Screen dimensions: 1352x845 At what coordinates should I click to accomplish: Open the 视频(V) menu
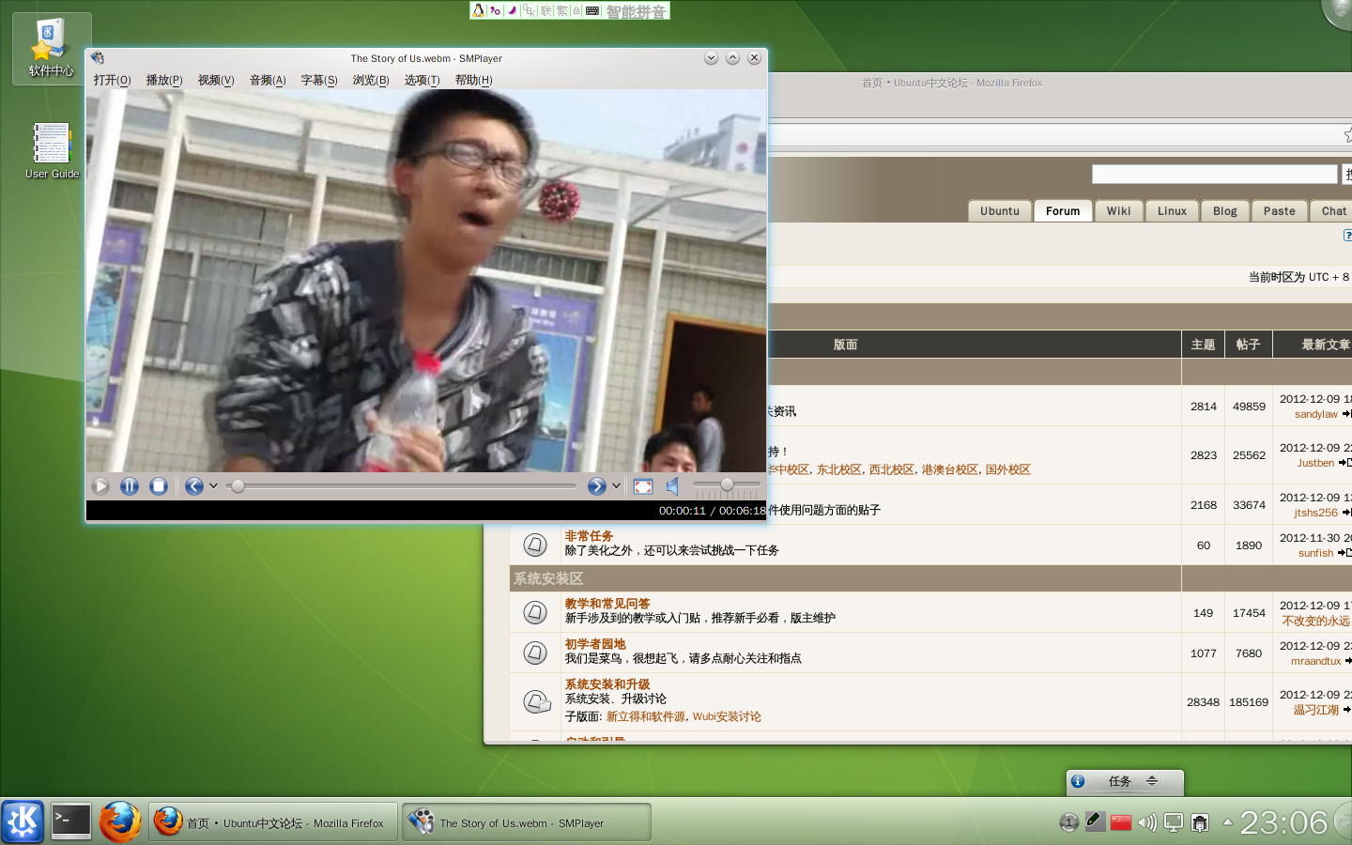(216, 80)
